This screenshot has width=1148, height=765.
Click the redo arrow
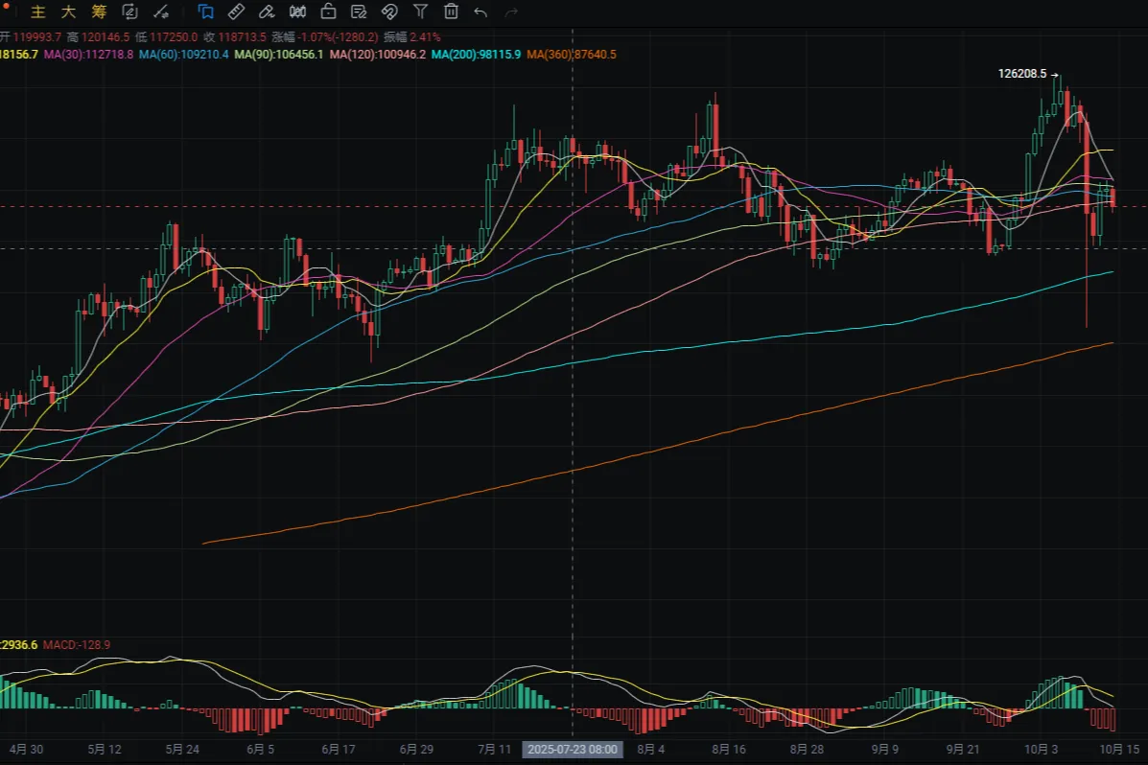pos(512,12)
